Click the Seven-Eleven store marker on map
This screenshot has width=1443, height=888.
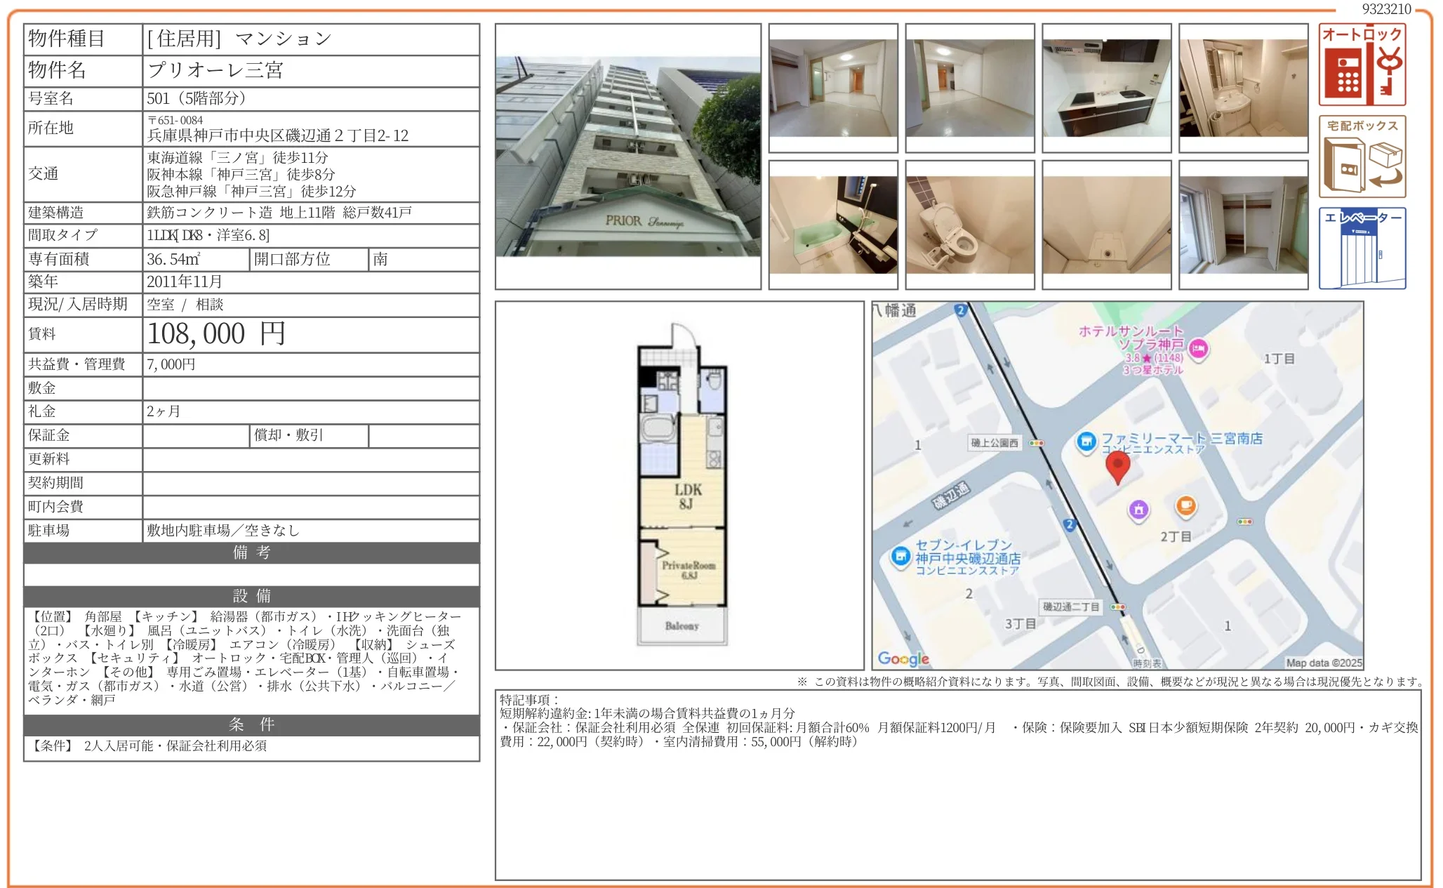click(x=900, y=557)
